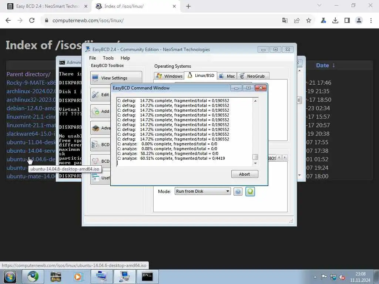379x284 pixels.
Task: Open the Rocky-9-MATE ISO link
Action: coord(31,82)
